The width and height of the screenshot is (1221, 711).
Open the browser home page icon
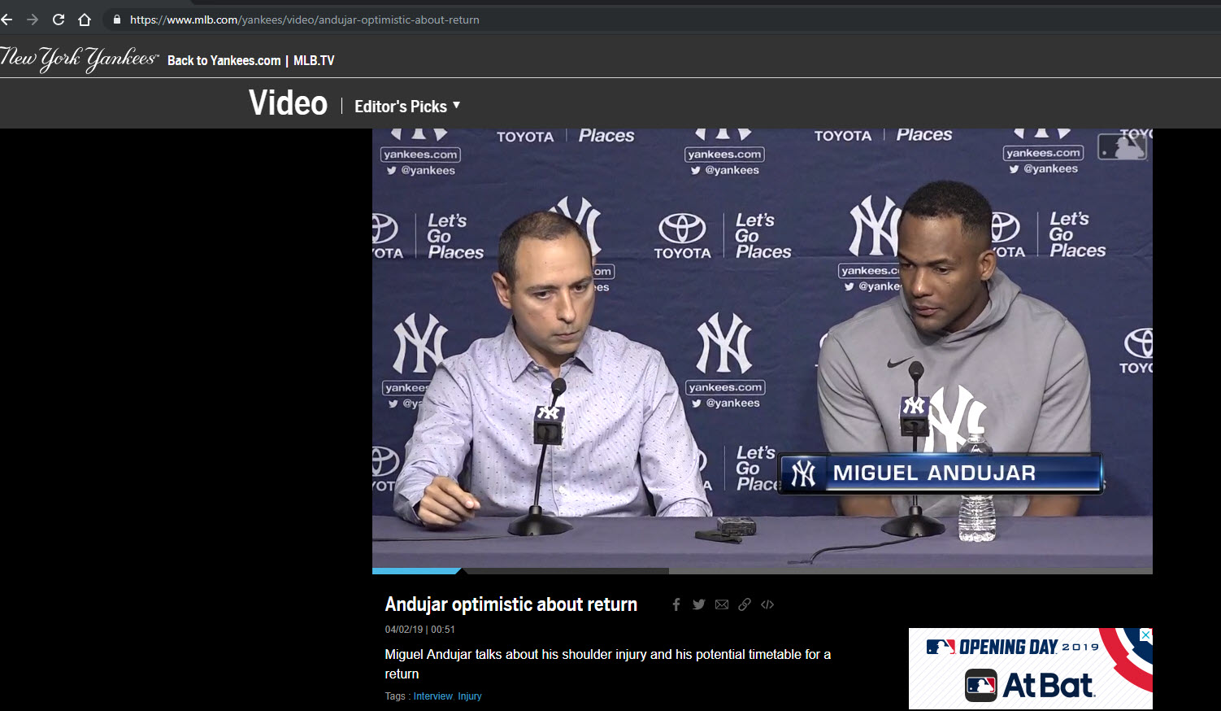tap(85, 20)
